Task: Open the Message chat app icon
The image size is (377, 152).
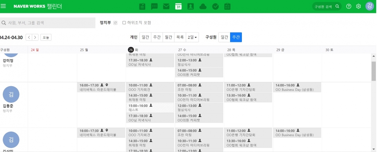Action: click(x=154, y=7)
